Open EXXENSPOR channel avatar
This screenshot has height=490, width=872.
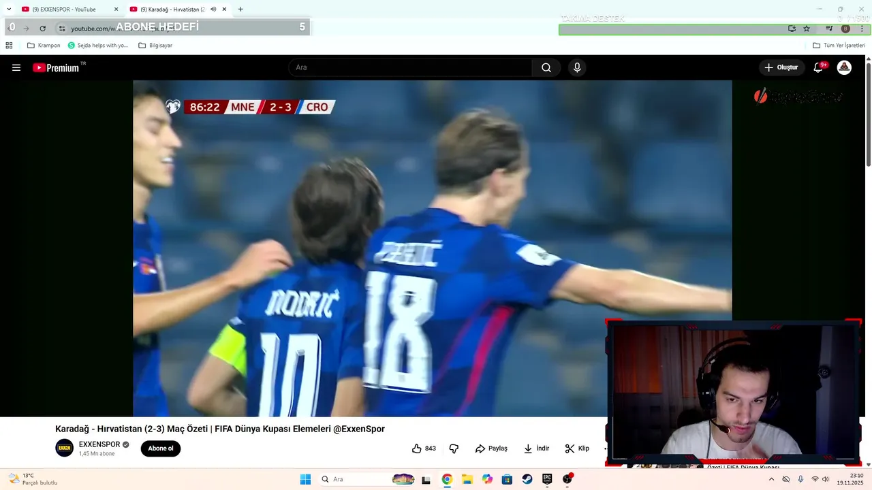[64, 448]
